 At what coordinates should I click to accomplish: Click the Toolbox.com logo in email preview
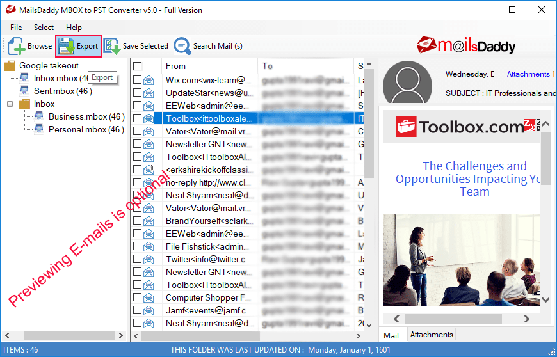460,127
